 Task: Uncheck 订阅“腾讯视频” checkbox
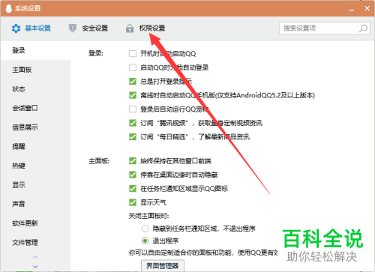click(x=133, y=123)
